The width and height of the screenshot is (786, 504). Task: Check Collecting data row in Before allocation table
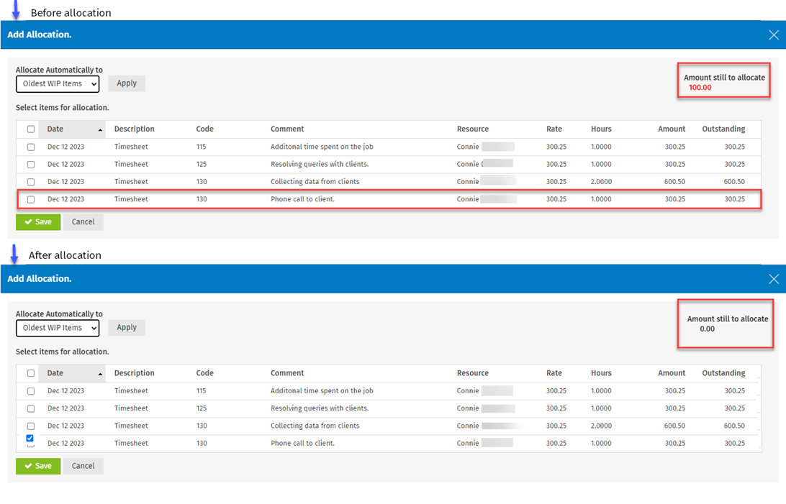31,182
